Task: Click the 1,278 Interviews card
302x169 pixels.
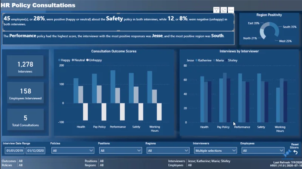Action: click(25, 66)
